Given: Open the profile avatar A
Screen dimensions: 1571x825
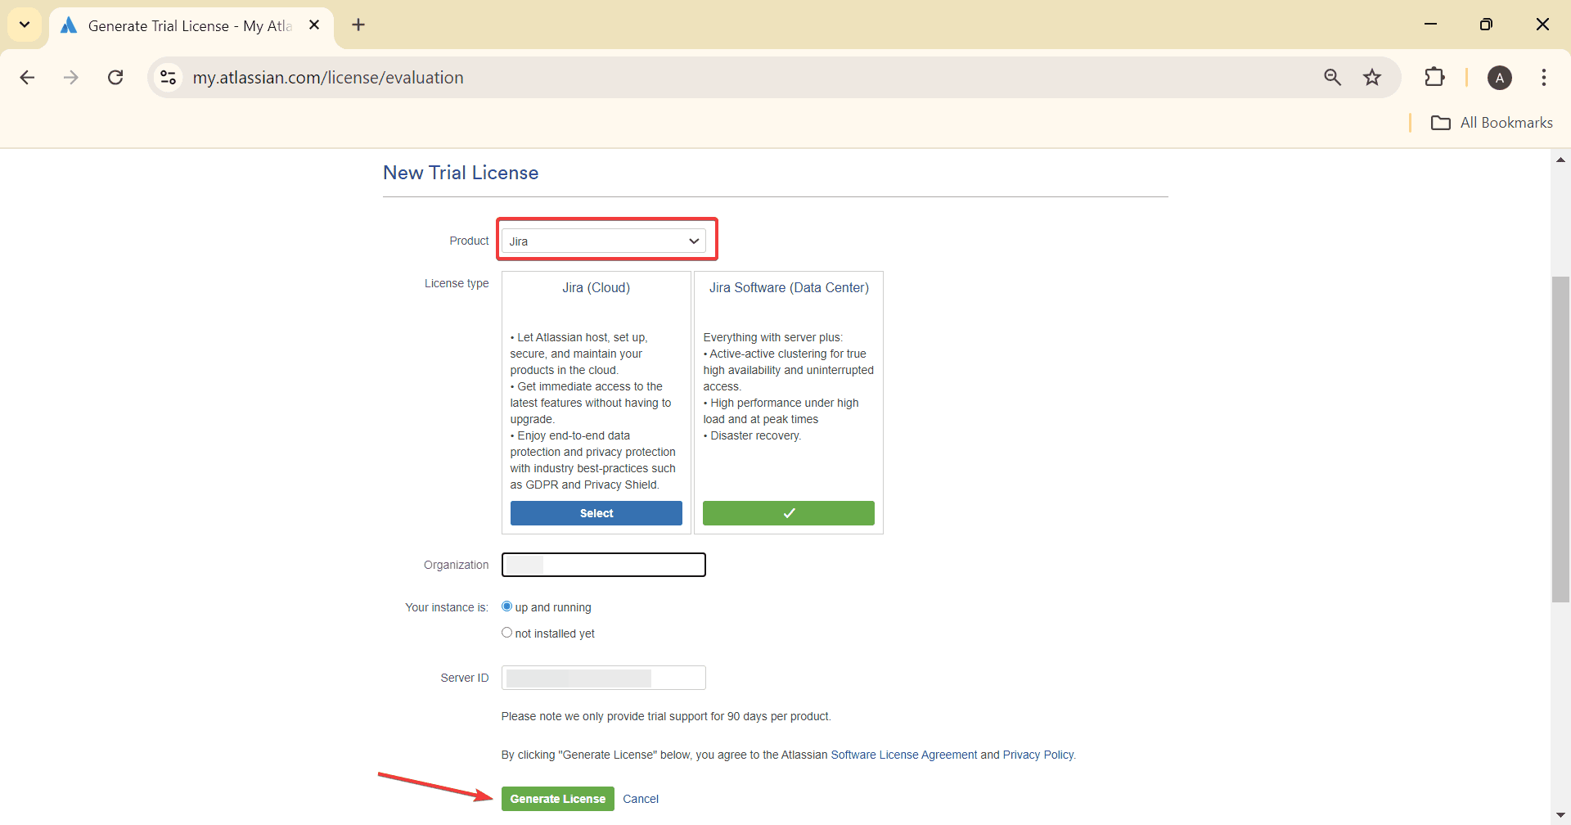Looking at the screenshot, I should click(x=1499, y=78).
